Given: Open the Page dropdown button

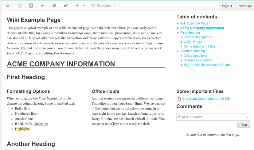Looking at the screenshot, I should point(227,6).
